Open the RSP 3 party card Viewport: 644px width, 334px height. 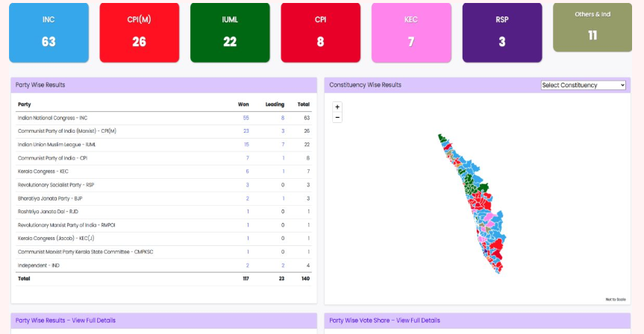(502, 33)
